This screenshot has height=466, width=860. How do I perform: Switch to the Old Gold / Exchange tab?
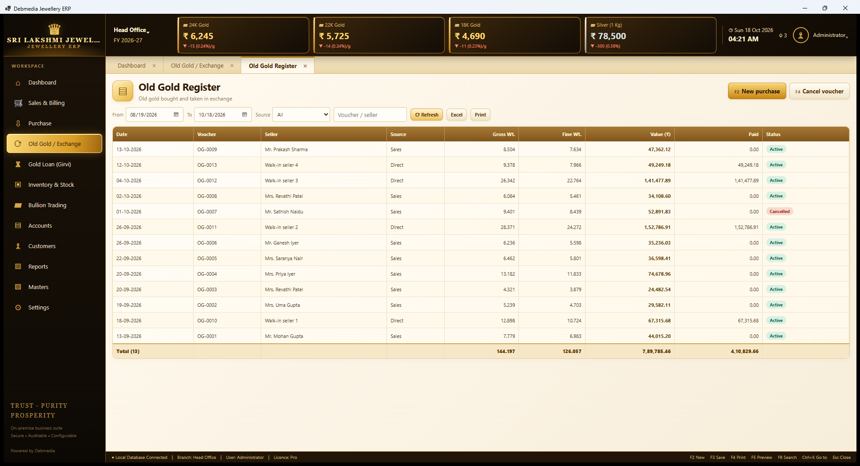coord(197,66)
